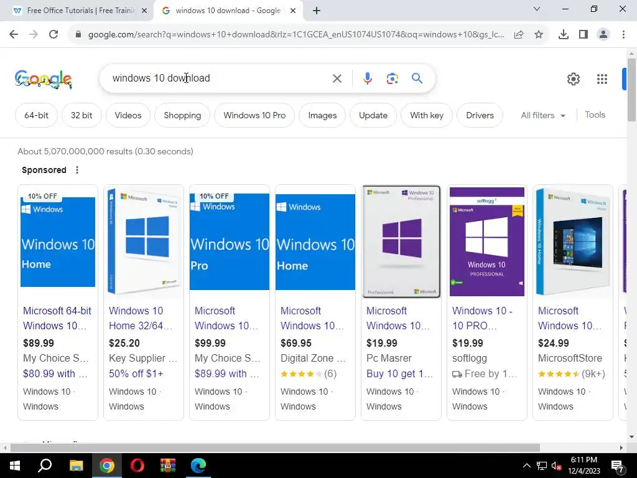The width and height of the screenshot is (637, 478).
Task: Open Microsoft 64-bit Windows 10 $89.99 listing
Action: click(x=57, y=318)
